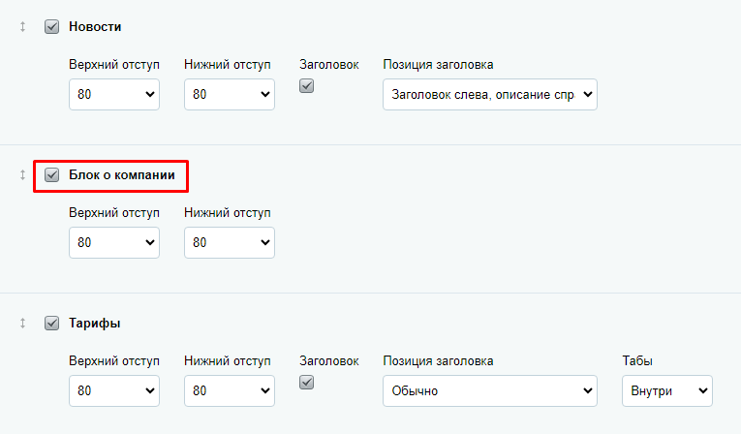Image resolution: width=741 pixels, height=434 pixels.
Task: Open the Табы dropdown showing Внутри
Action: tap(667, 391)
